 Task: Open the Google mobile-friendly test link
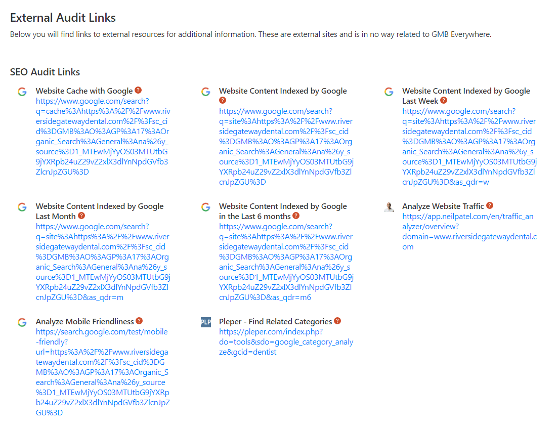click(103, 372)
